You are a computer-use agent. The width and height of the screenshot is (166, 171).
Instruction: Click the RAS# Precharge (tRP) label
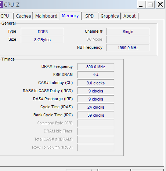click(x=53, y=99)
